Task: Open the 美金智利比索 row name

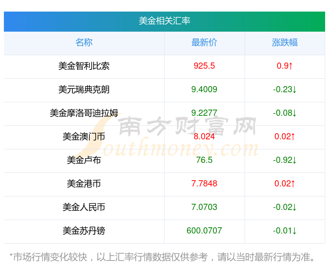Action: [x=84, y=66]
